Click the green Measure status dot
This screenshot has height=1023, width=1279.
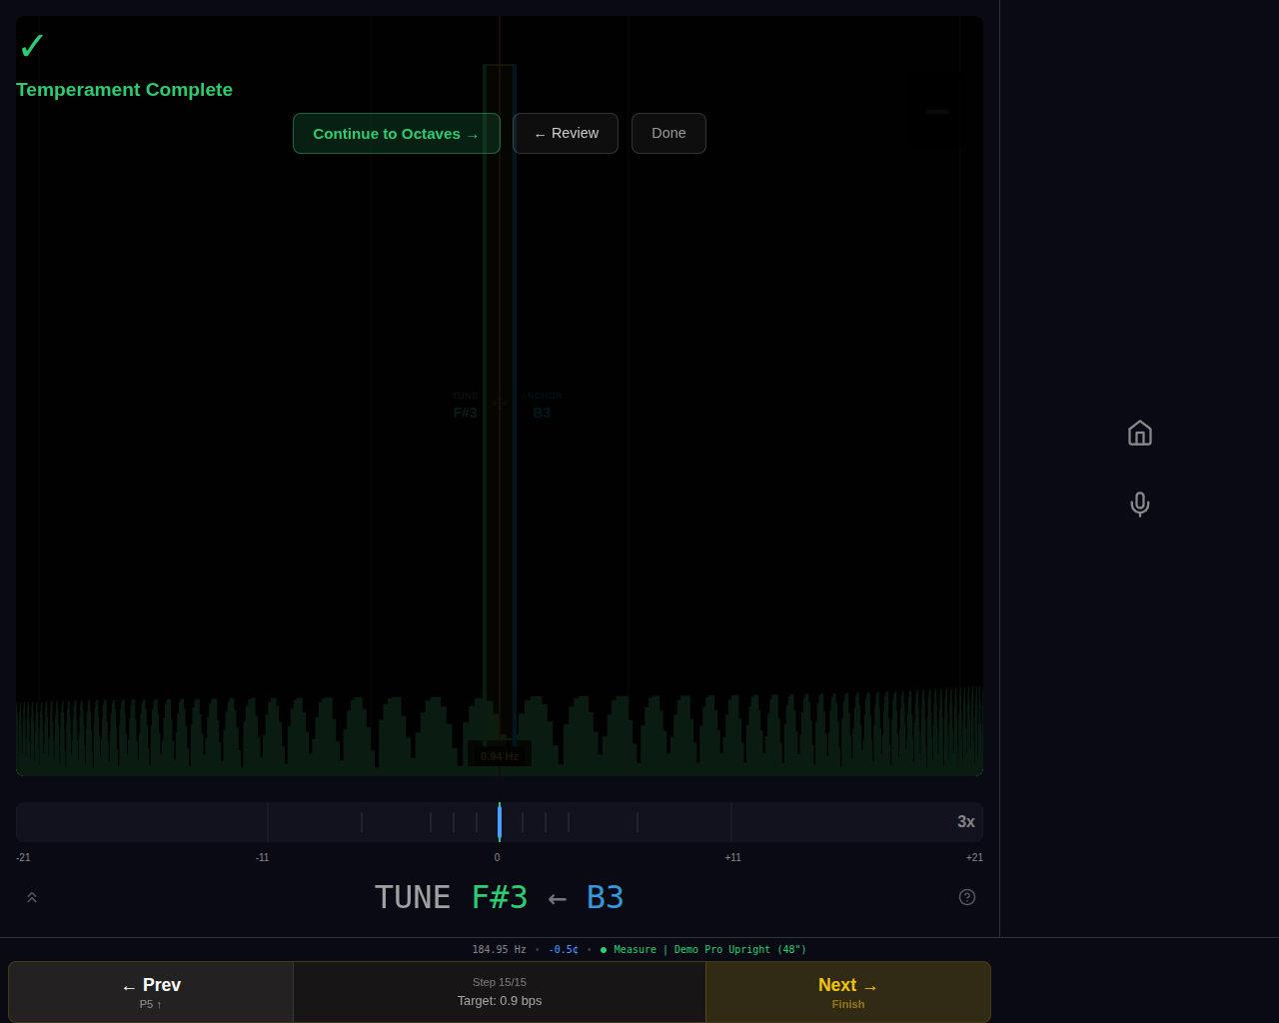click(602, 949)
